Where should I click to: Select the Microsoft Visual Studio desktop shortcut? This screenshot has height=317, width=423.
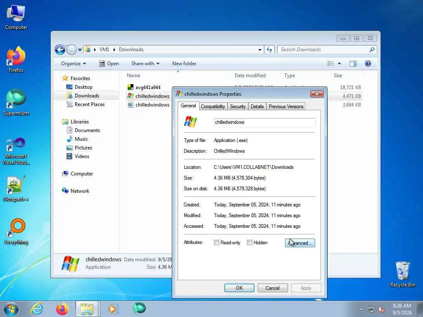(x=16, y=151)
